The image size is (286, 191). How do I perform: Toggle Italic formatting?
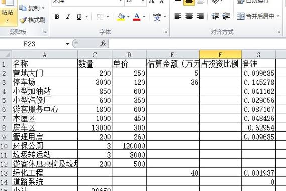[68, 17]
